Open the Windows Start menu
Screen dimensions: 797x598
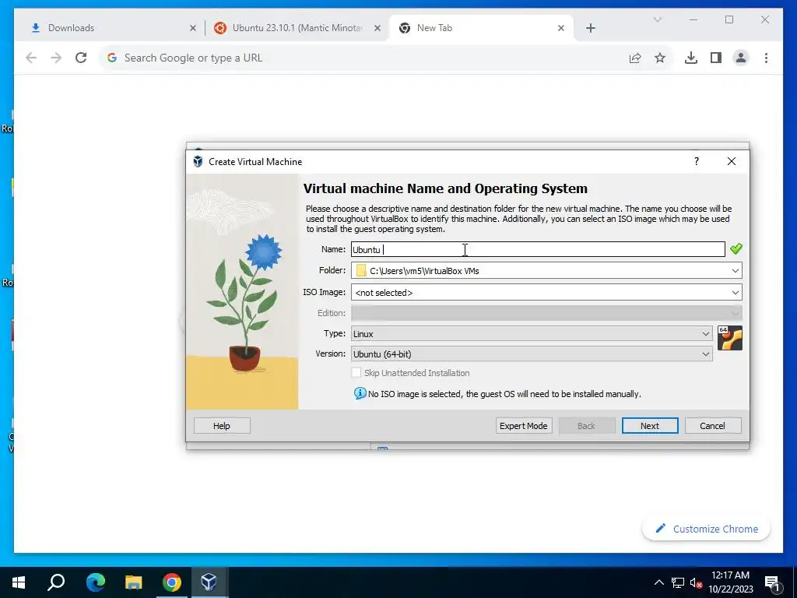pos(19,582)
